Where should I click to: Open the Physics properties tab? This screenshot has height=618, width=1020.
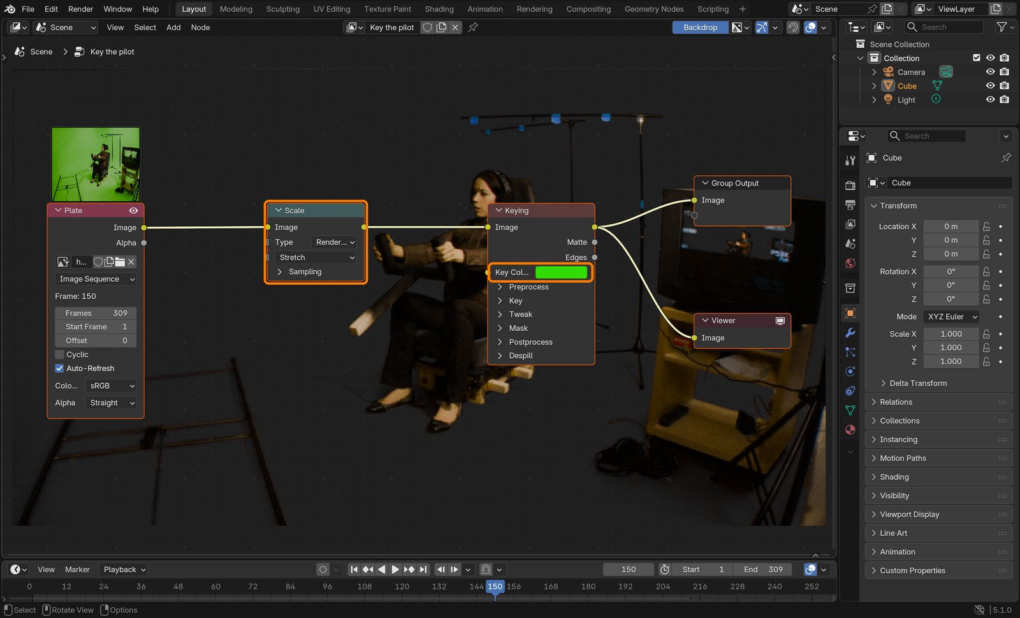(850, 371)
